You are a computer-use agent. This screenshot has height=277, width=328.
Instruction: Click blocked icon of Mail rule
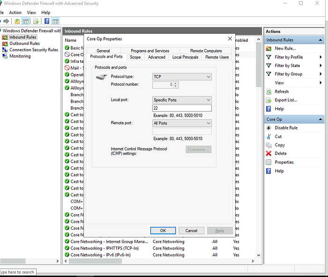(67, 68)
